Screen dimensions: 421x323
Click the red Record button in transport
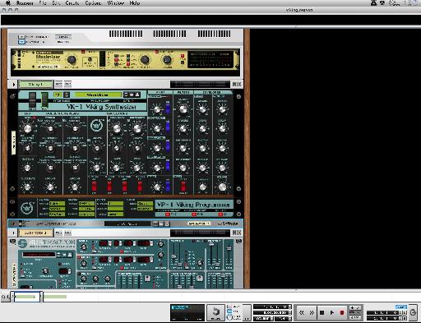pos(342,312)
